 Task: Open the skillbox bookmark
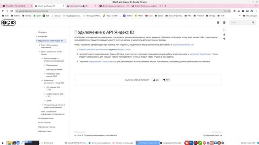(x=128, y=16)
